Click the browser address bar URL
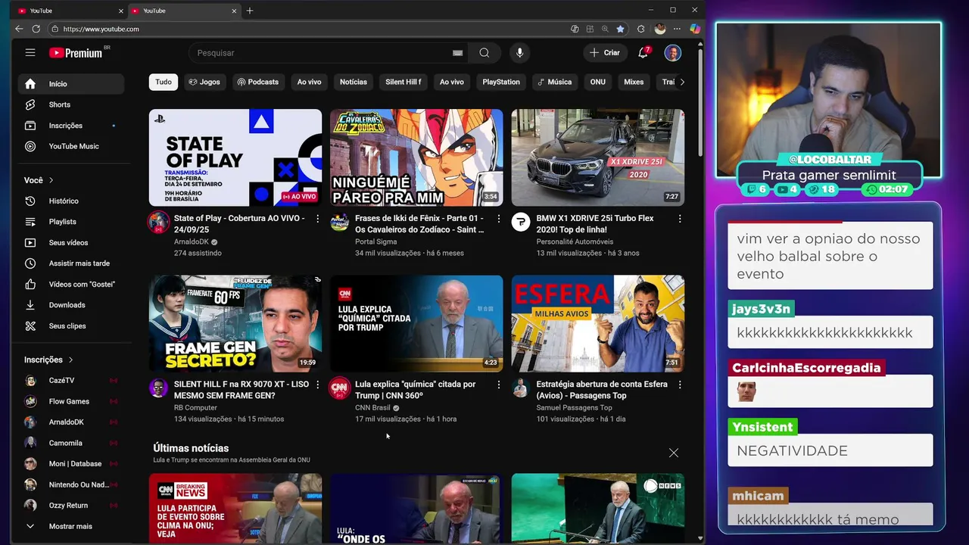The image size is (969, 545). [x=101, y=29]
